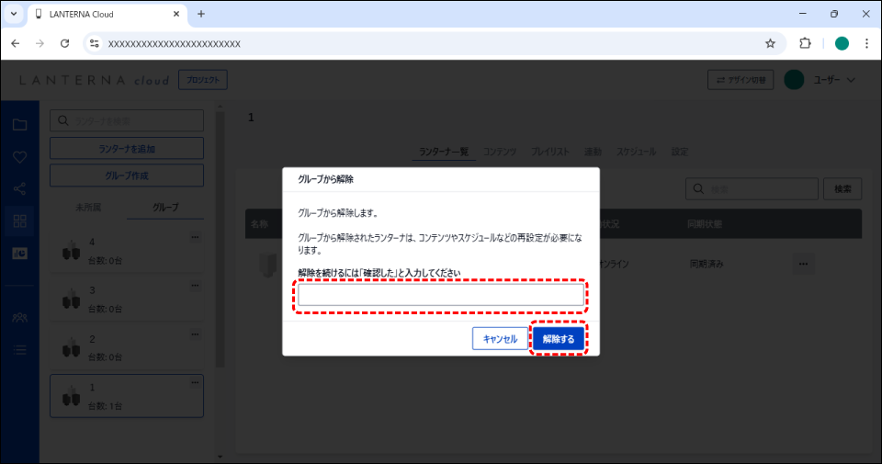The width and height of the screenshot is (882, 464).
Task: Click the share icon in the sidebar
Action: coord(19,189)
